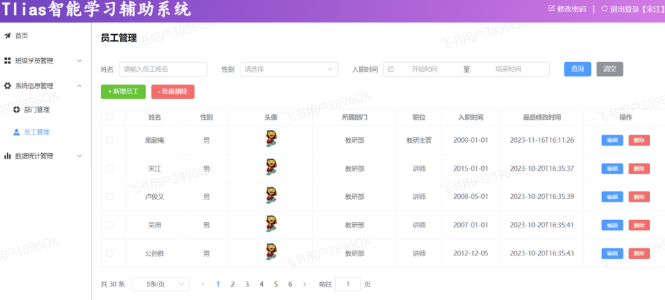Edit the 宋江 employee row
Viewport: 665px width, 300px height.
click(x=612, y=169)
